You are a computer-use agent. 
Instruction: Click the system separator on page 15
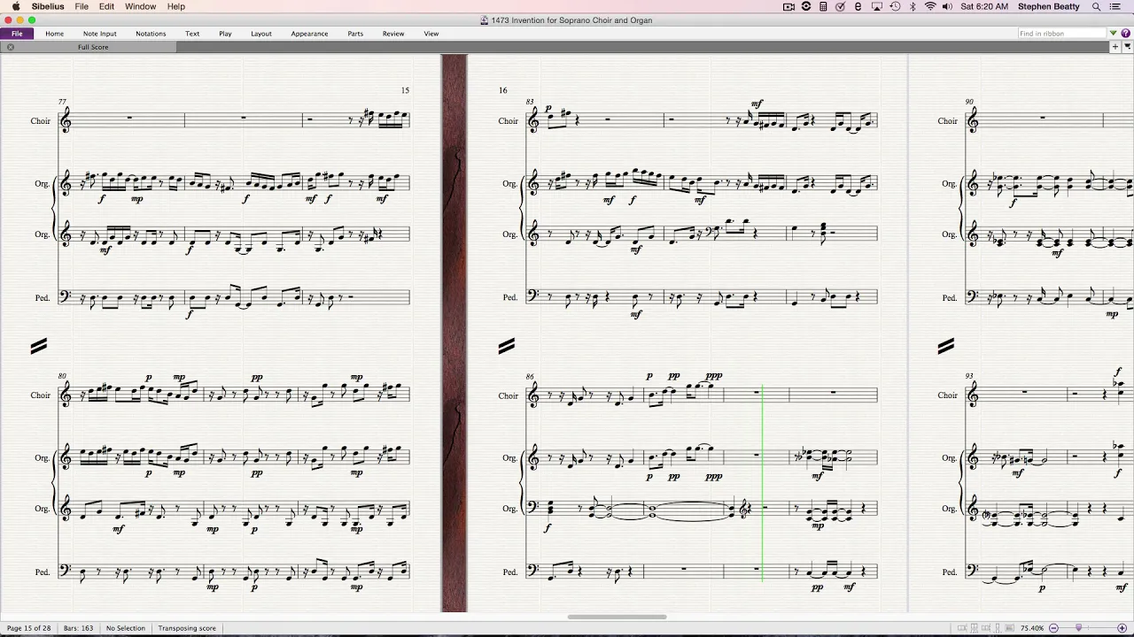click(38, 347)
